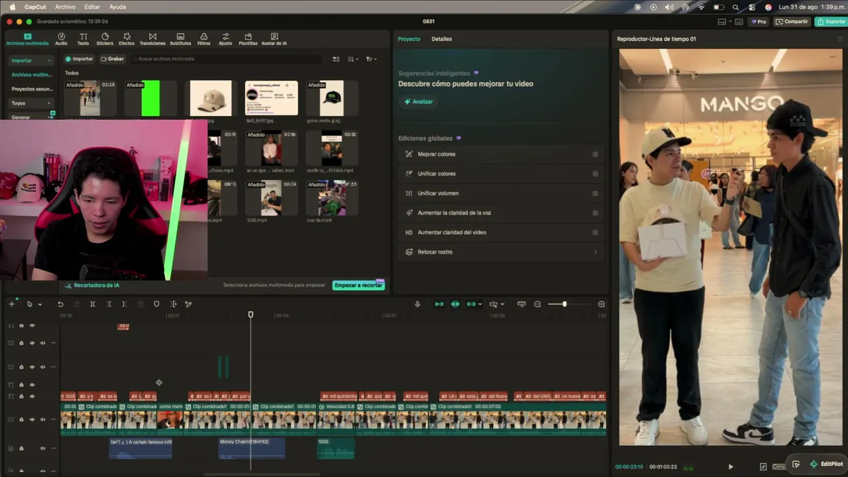
Task: Split the clip at the playhead
Action: (x=92, y=304)
